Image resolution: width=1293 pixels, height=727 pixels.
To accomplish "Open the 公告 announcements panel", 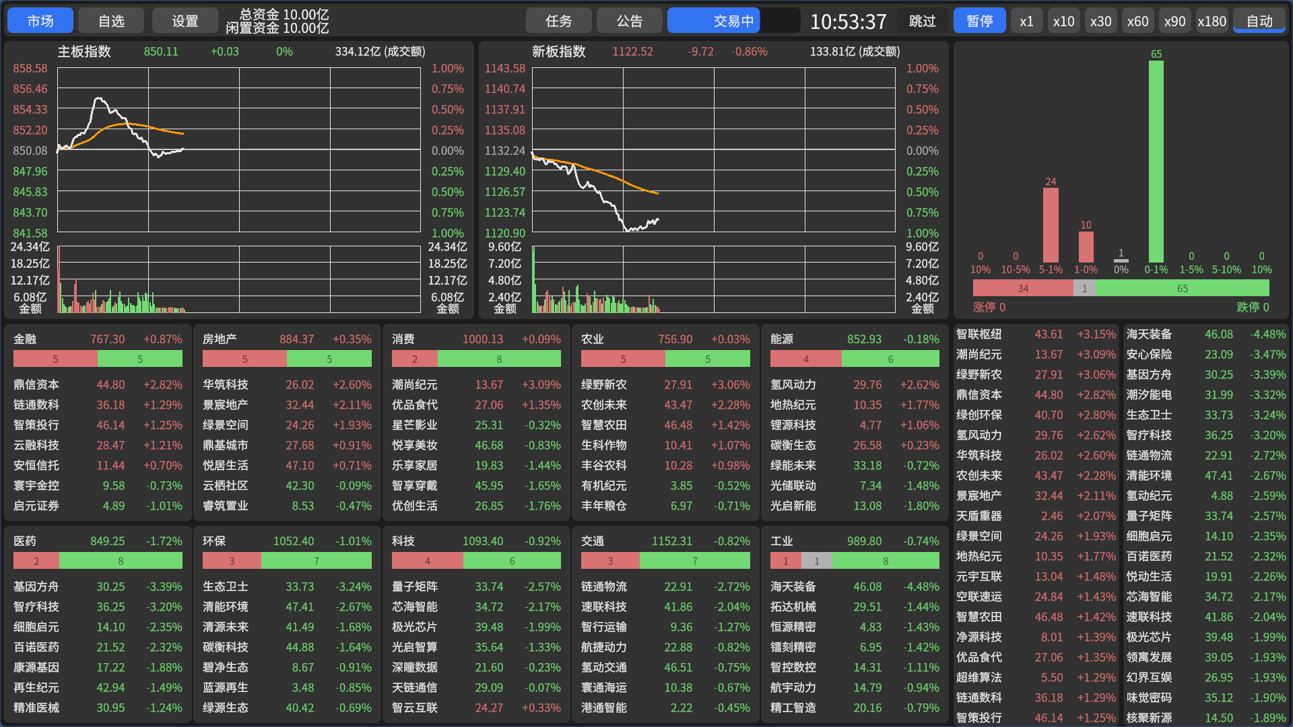I will [x=629, y=21].
